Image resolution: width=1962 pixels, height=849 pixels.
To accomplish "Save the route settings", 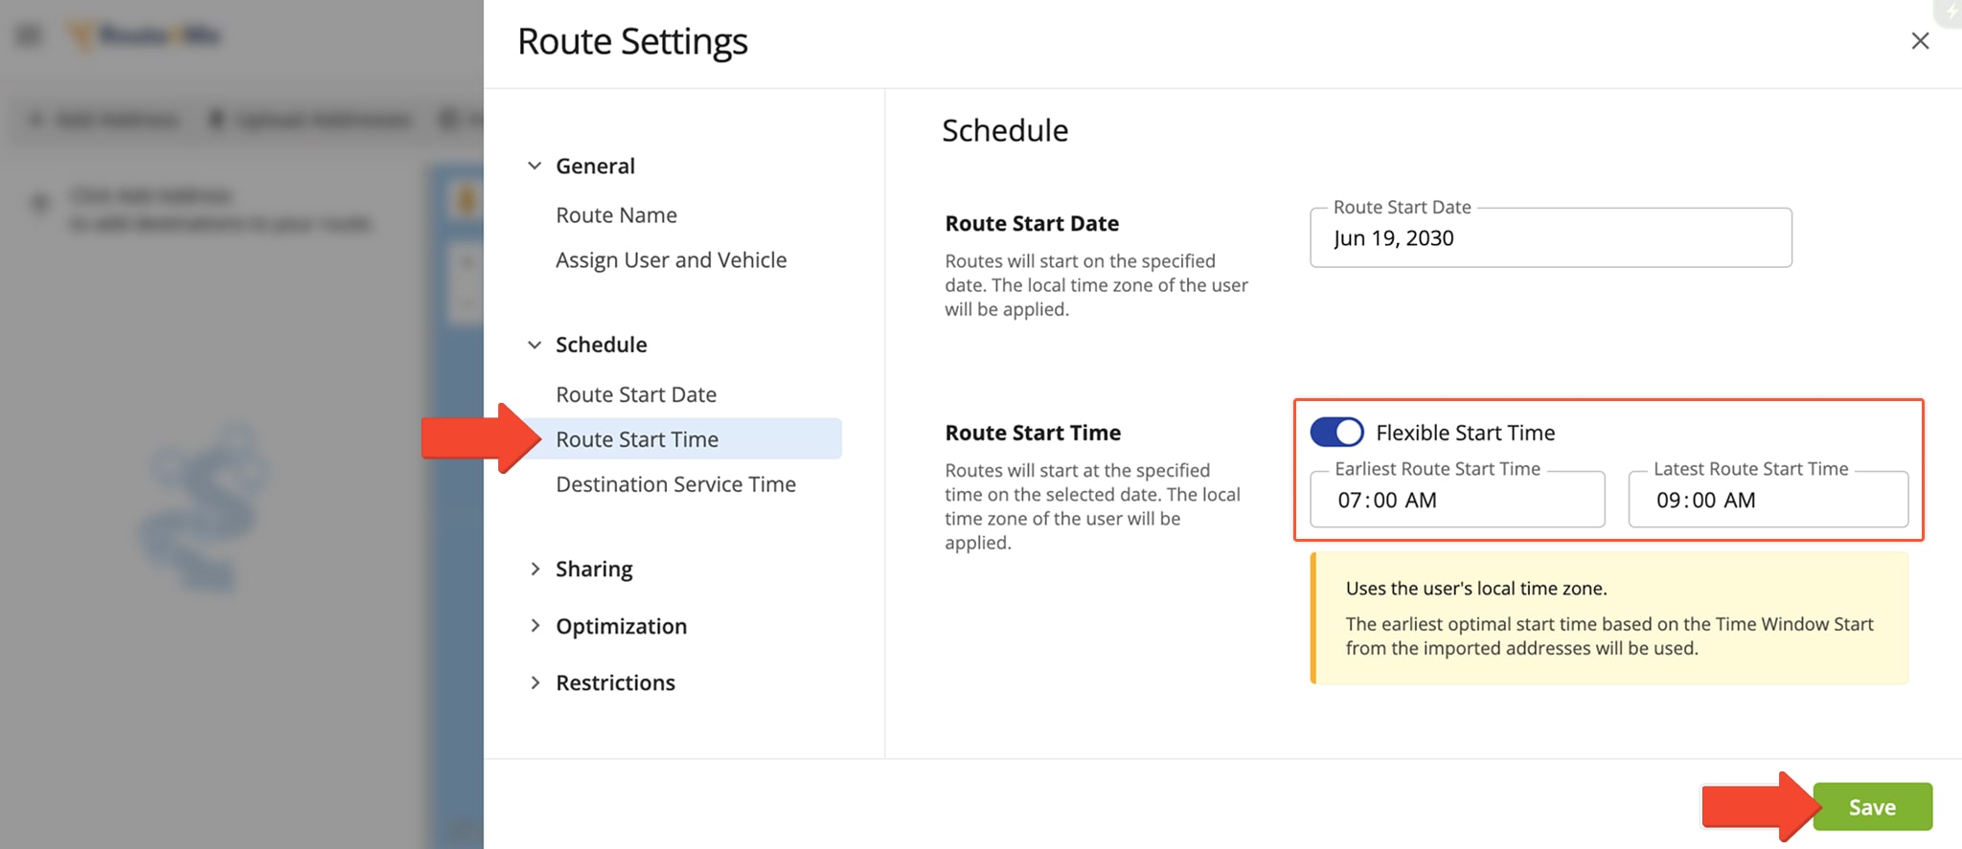I will point(1872,807).
